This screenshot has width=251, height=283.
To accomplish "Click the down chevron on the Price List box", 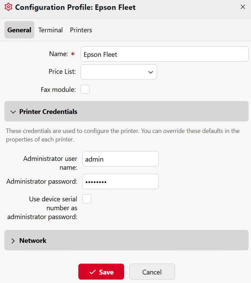I will coord(150,72).
